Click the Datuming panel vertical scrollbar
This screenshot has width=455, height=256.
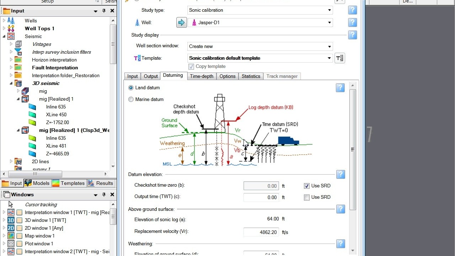click(353, 149)
